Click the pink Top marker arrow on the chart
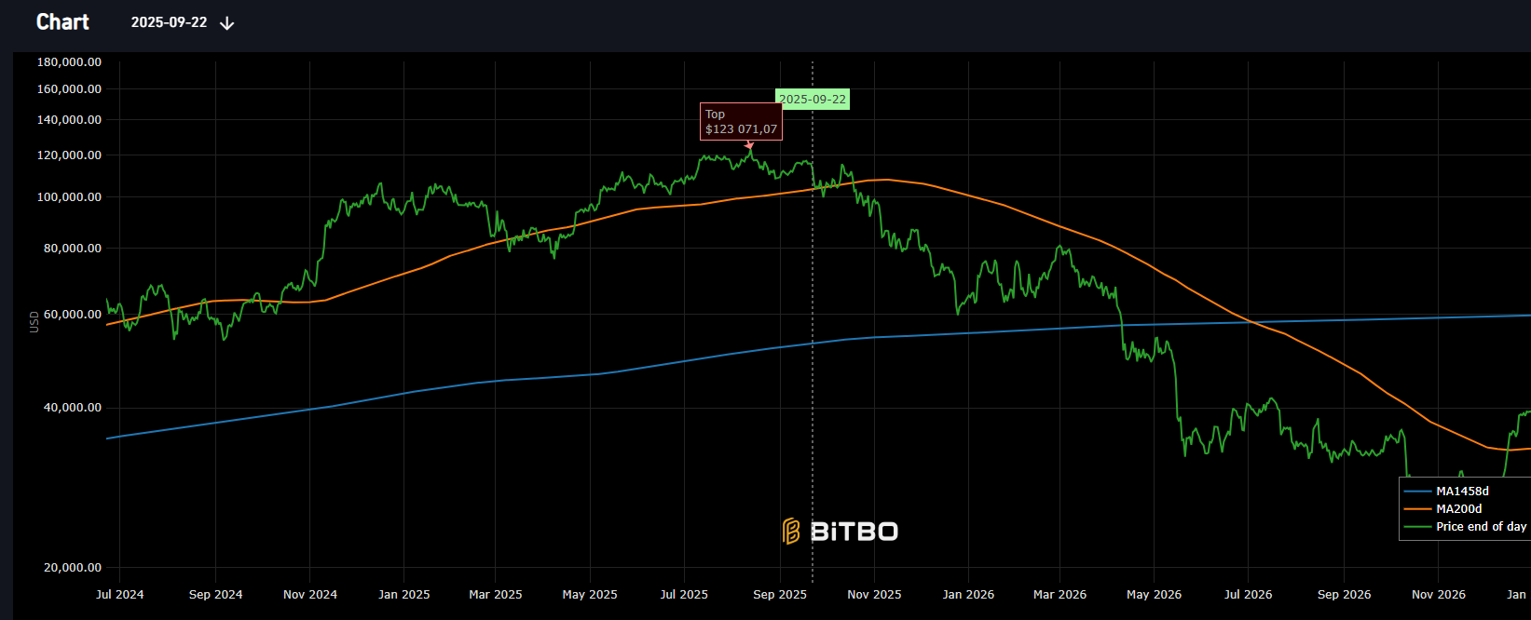Viewport: 1531px width, 620px height. 749,145
